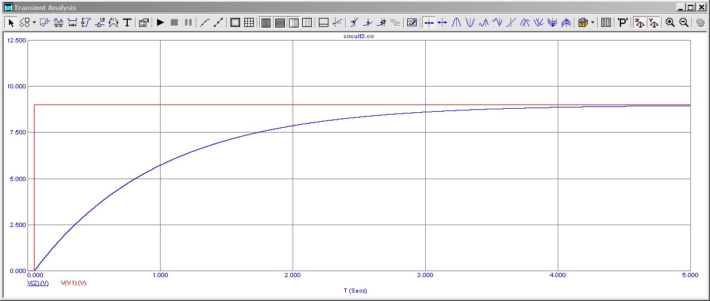Click the Valley cursor function icon

click(471, 23)
